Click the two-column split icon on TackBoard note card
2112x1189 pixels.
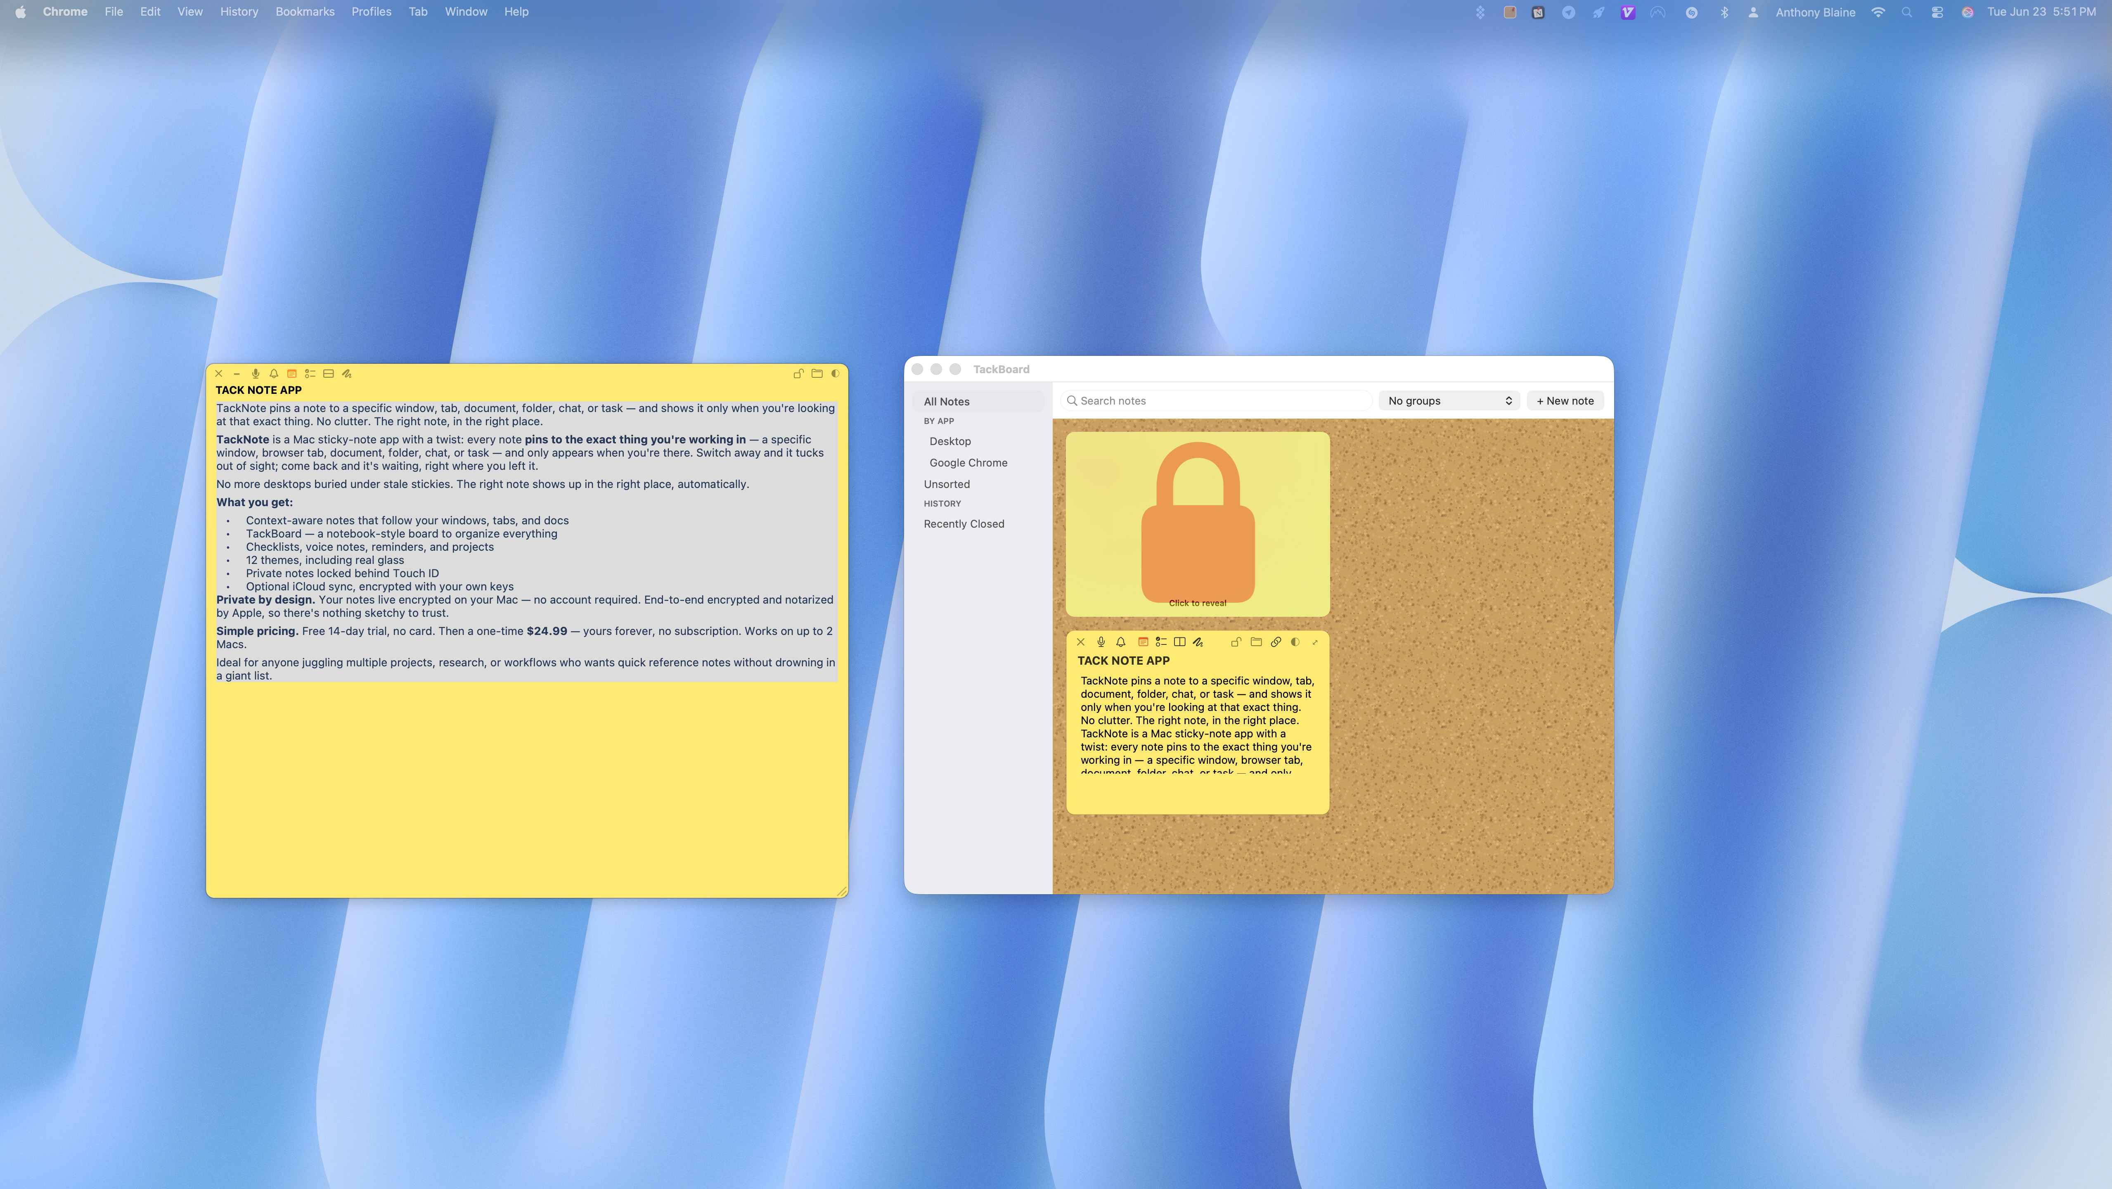pos(1180,642)
